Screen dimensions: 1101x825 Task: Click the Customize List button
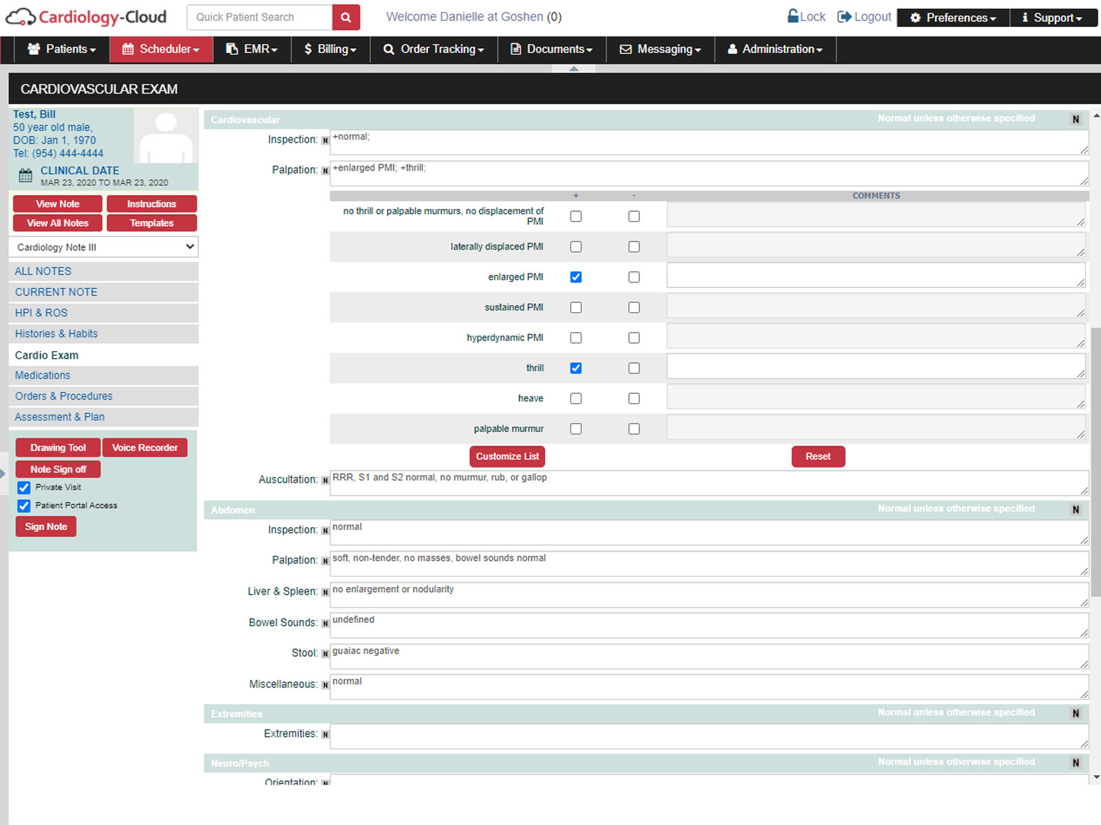pos(506,456)
